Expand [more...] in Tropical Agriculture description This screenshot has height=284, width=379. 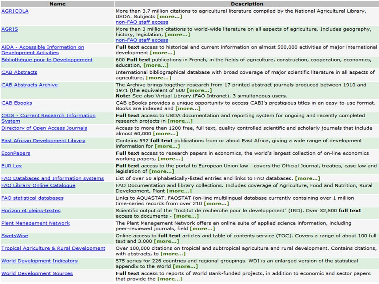pos(173,254)
